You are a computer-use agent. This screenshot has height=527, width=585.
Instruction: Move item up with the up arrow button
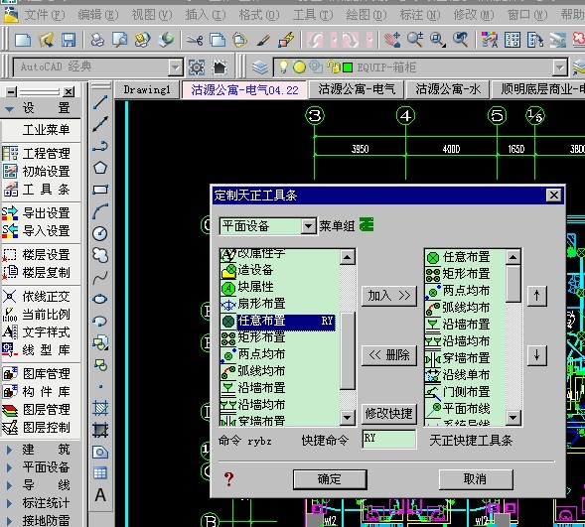(x=537, y=296)
